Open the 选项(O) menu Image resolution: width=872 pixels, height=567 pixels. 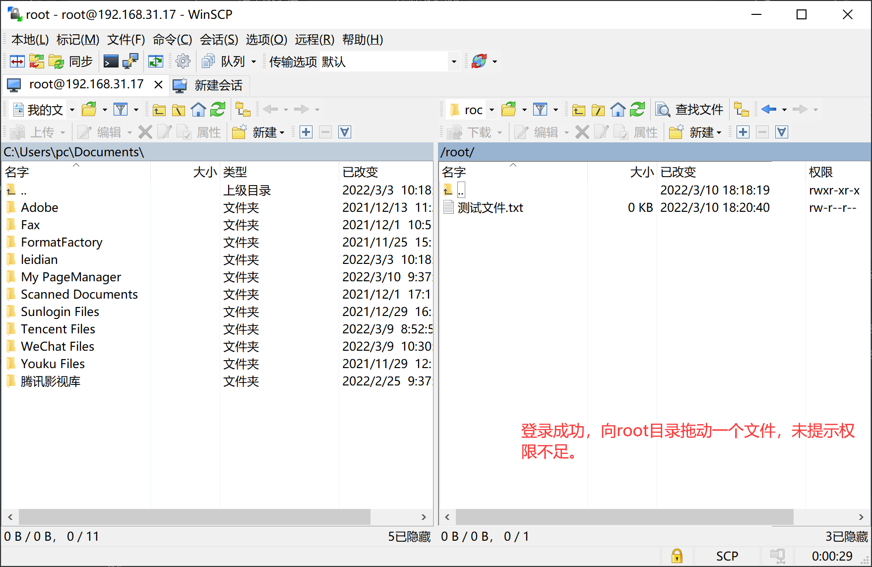click(x=266, y=40)
